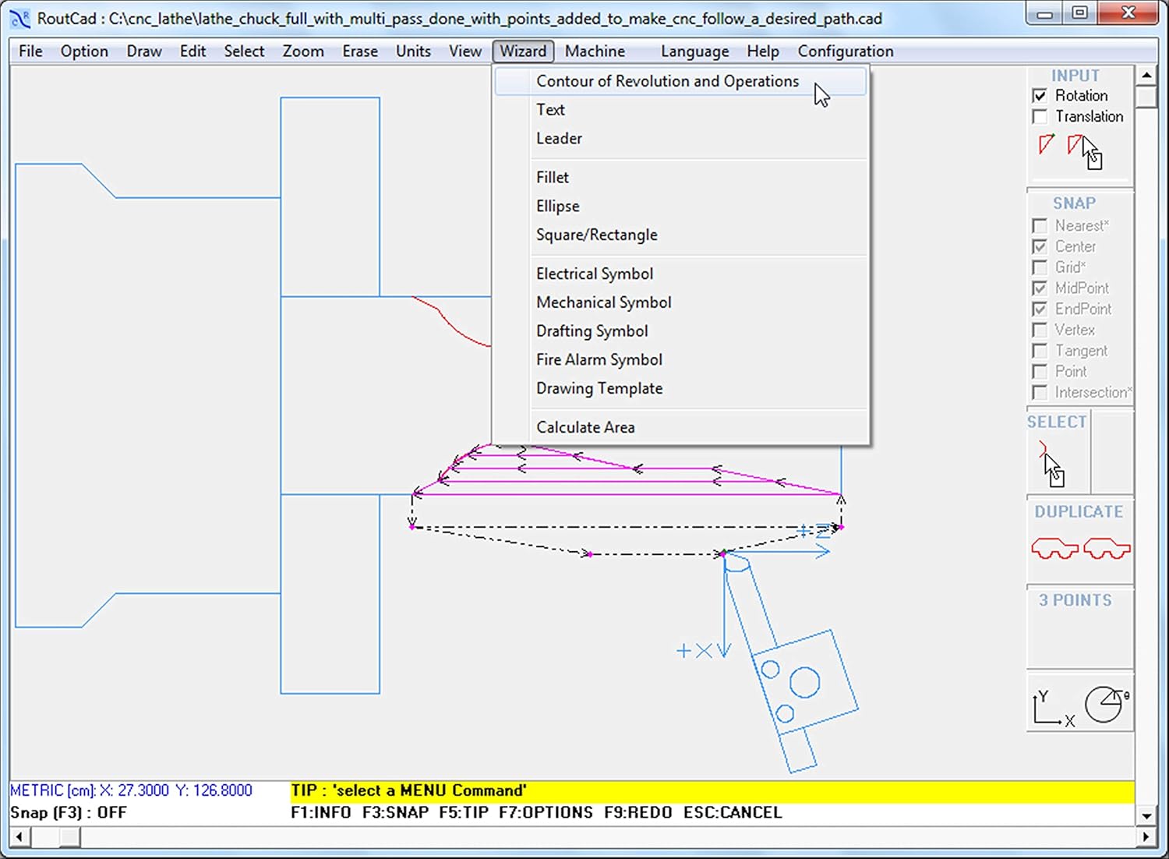1169x859 pixels.
Task: Open the Draw menu
Action: coord(143,51)
